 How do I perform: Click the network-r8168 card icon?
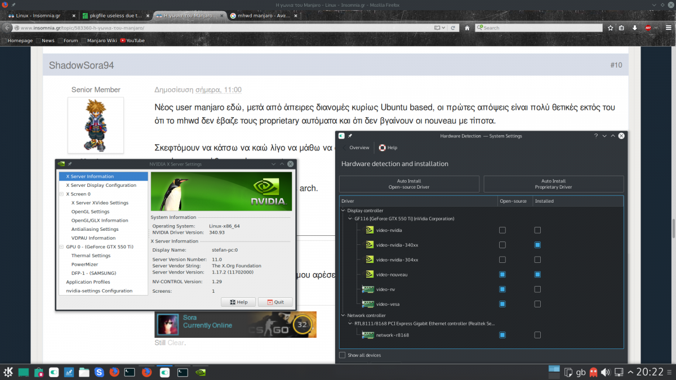click(368, 335)
